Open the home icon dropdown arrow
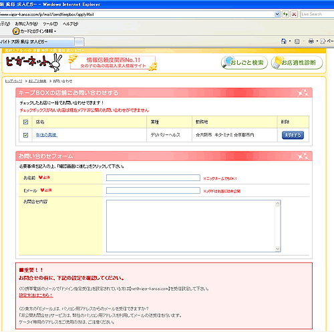334x332 pixels. coord(290,41)
